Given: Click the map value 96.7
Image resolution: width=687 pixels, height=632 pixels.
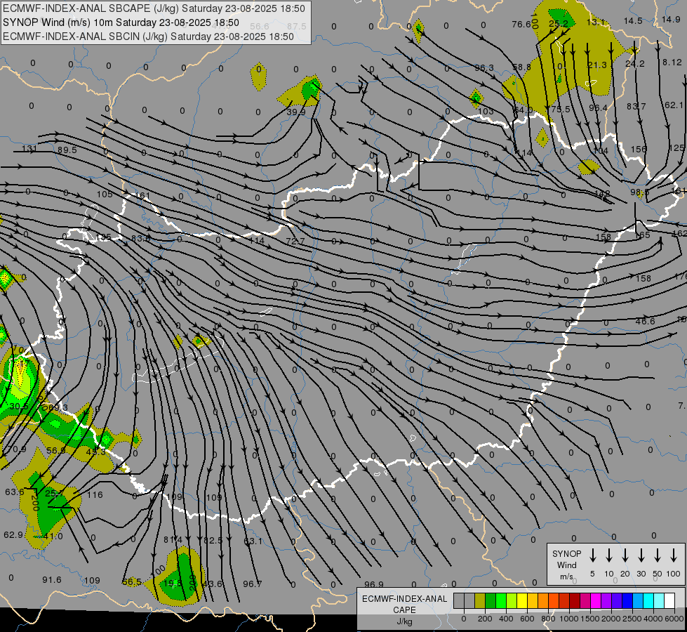Looking at the screenshot, I should [253, 584].
